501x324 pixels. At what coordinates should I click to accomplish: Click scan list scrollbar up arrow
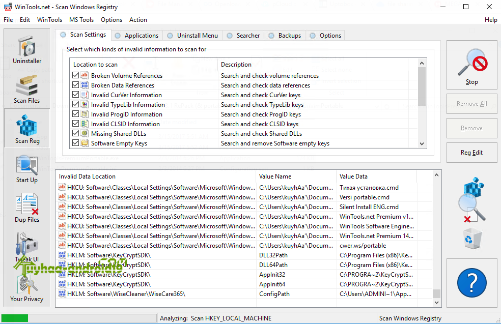[x=422, y=63]
